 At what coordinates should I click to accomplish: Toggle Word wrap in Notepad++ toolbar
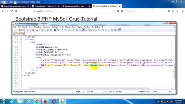77,30
